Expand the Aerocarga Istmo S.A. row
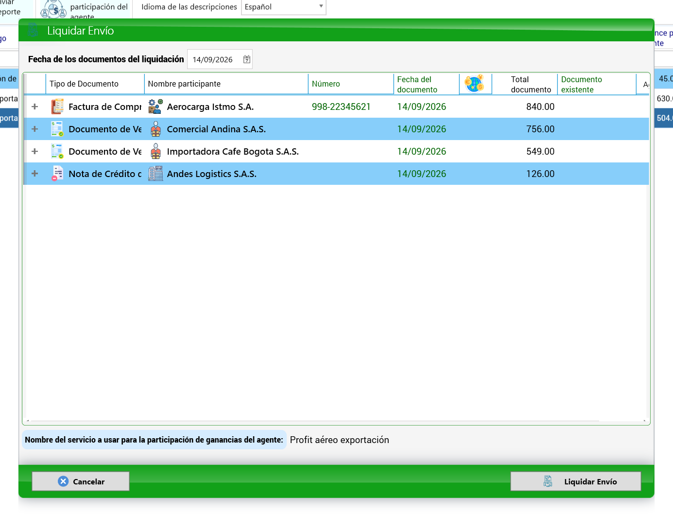 click(35, 107)
